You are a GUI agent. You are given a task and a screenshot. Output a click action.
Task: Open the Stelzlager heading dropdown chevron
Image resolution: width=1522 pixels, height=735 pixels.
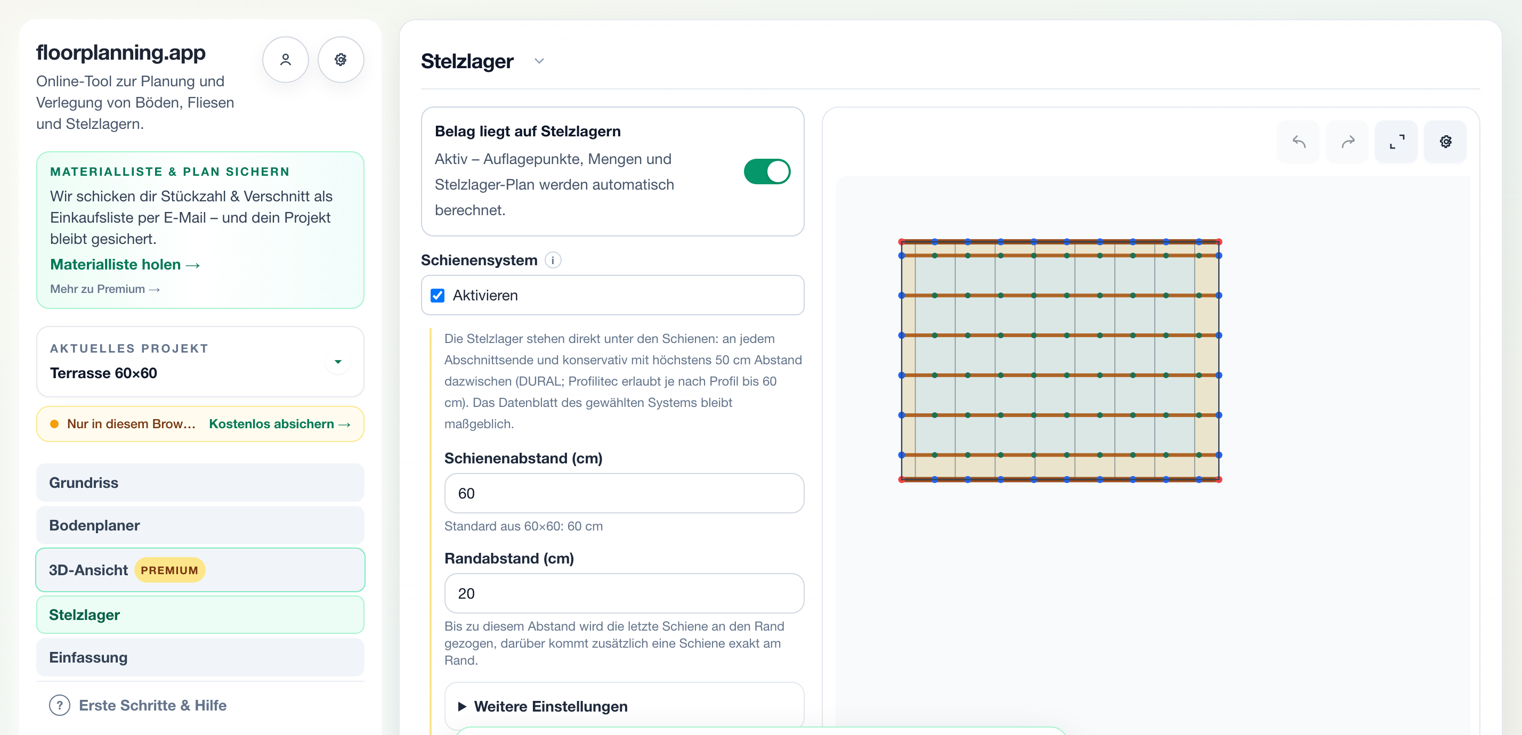(539, 61)
